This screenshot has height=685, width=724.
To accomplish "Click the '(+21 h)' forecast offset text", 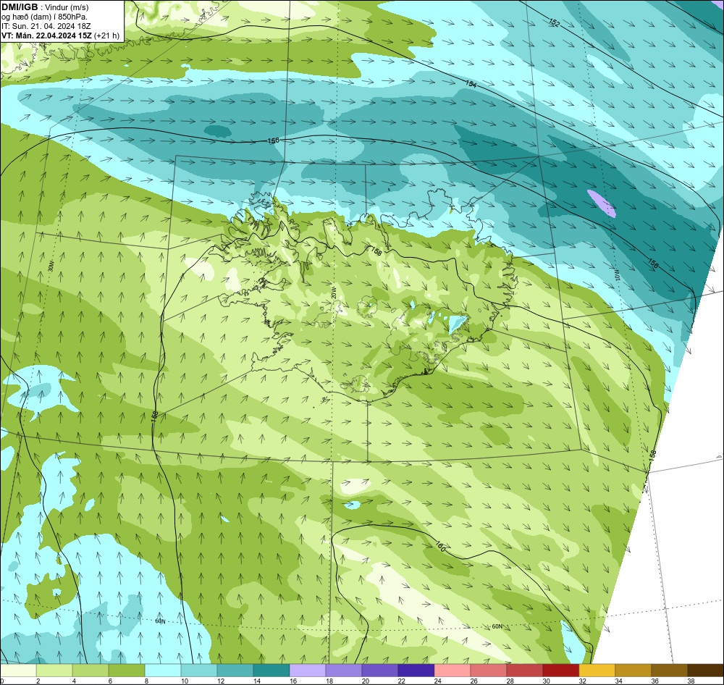I will (x=106, y=35).
